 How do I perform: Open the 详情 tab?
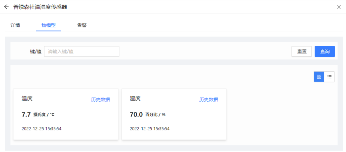pyautogui.click(x=15, y=25)
